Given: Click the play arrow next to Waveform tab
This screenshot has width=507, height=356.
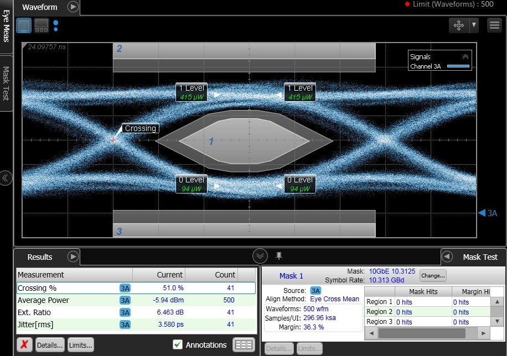Looking at the screenshot, I should click(x=73, y=7).
